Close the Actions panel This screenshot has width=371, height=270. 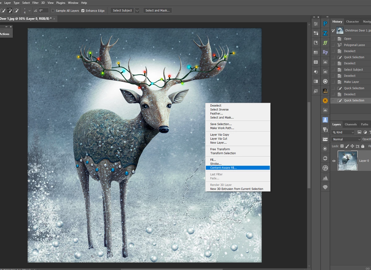pyautogui.click(x=11, y=27)
